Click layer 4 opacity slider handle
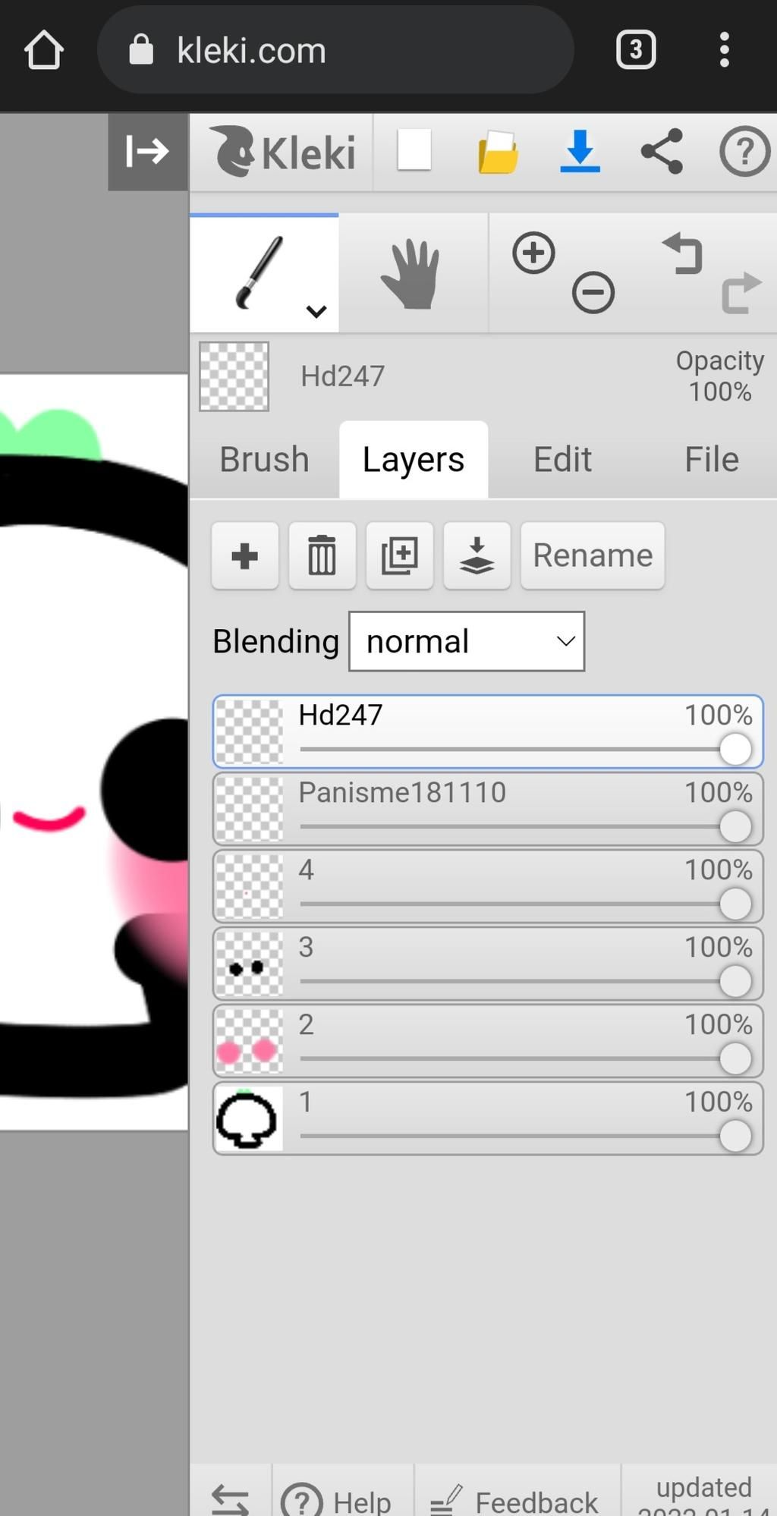 coord(735,904)
